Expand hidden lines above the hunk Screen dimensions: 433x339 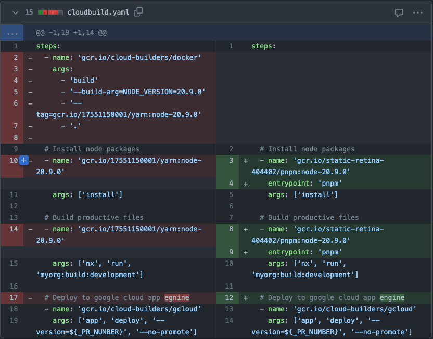click(x=12, y=33)
